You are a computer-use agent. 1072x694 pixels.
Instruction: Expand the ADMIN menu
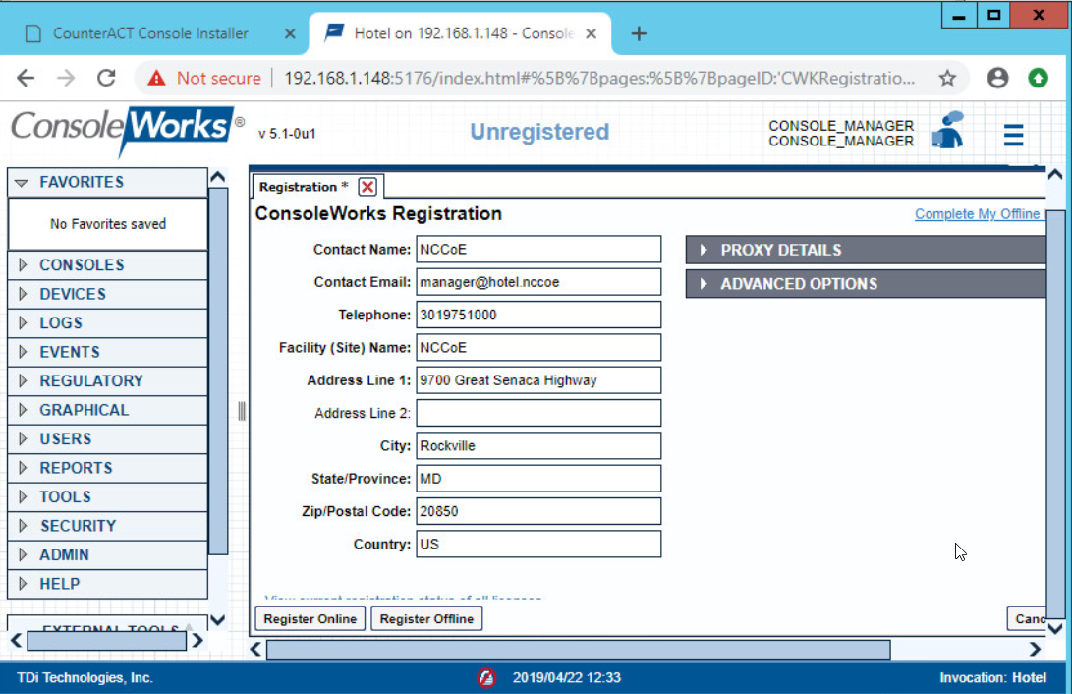pos(107,555)
